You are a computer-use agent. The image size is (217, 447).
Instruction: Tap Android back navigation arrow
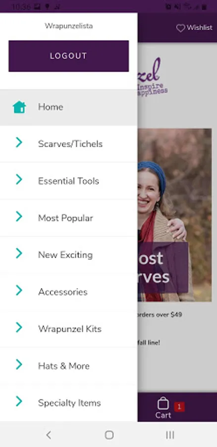tap(49, 435)
